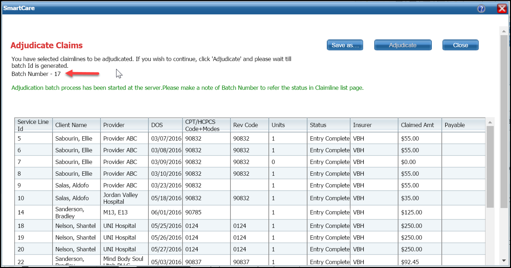Click the Close button
The width and height of the screenshot is (511, 268).
click(460, 45)
